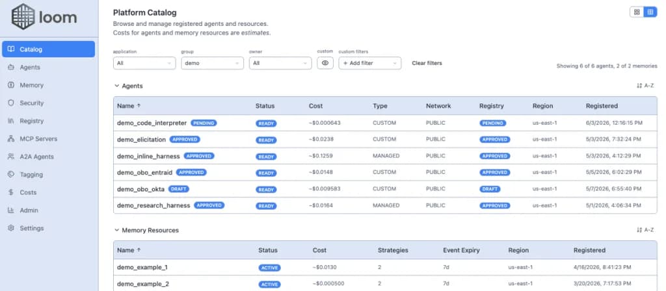This screenshot has height=291, width=666.
Task: Click cost ~$0.1259 cell
Action: (x=321, y=156)
